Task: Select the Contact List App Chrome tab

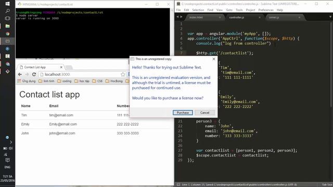Action: click(x=40, y=67)
